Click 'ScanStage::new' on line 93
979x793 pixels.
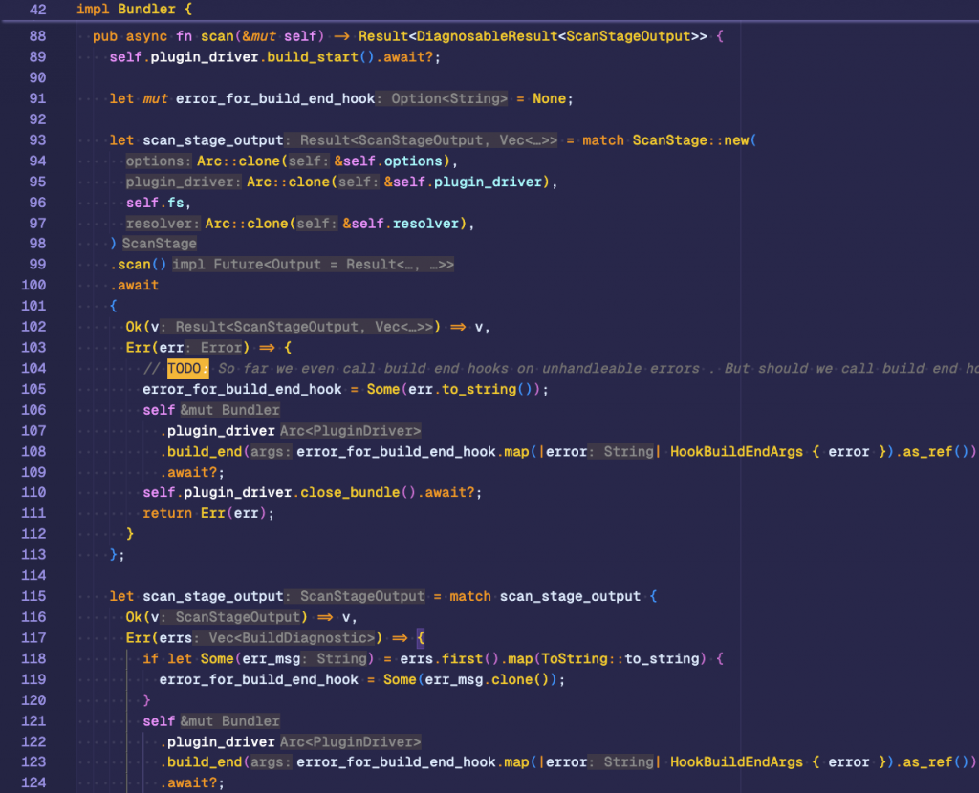click(690, 140)
